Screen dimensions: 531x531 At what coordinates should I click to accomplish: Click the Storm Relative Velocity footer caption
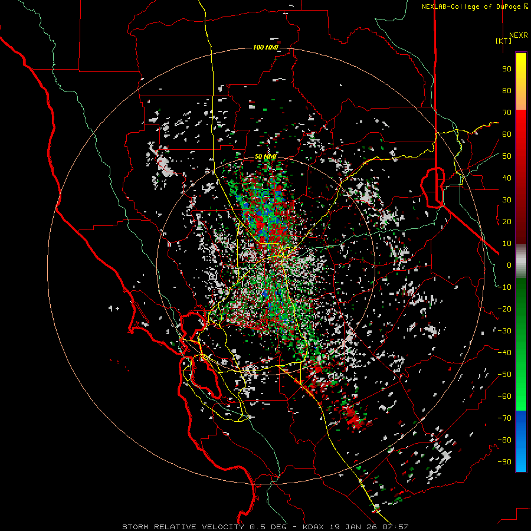tap(265, 527)
